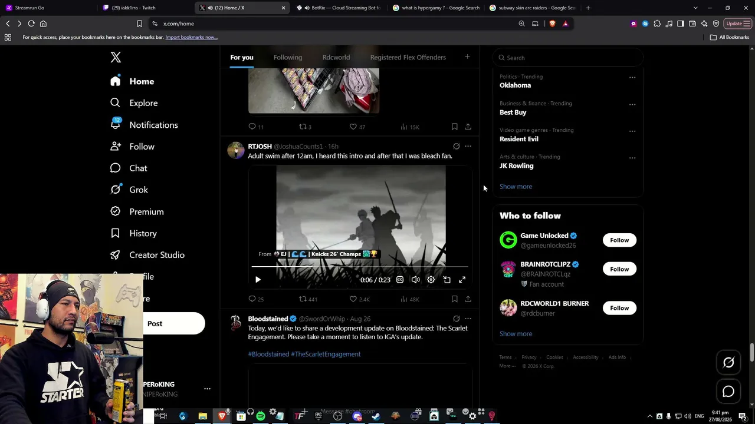Open History from the left sidebar

tap(134, 233)
